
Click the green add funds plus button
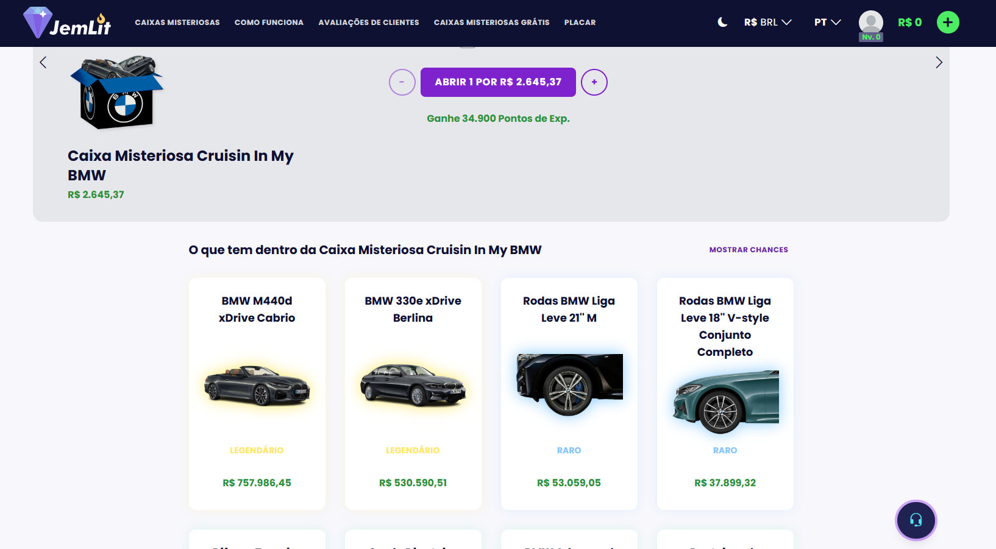click(x=947, y=23)
